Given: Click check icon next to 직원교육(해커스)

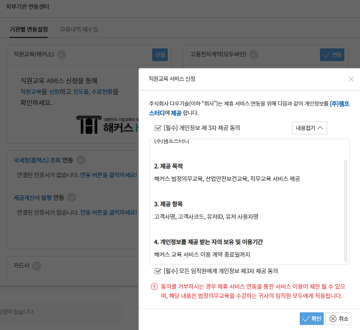Looking at the screenshot, I should click(62, 54).
